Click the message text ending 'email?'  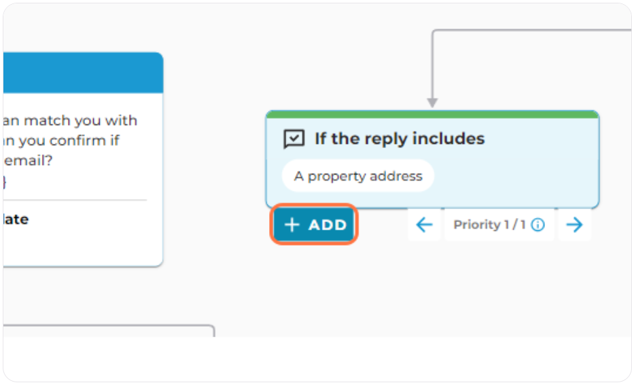[29, 160]
